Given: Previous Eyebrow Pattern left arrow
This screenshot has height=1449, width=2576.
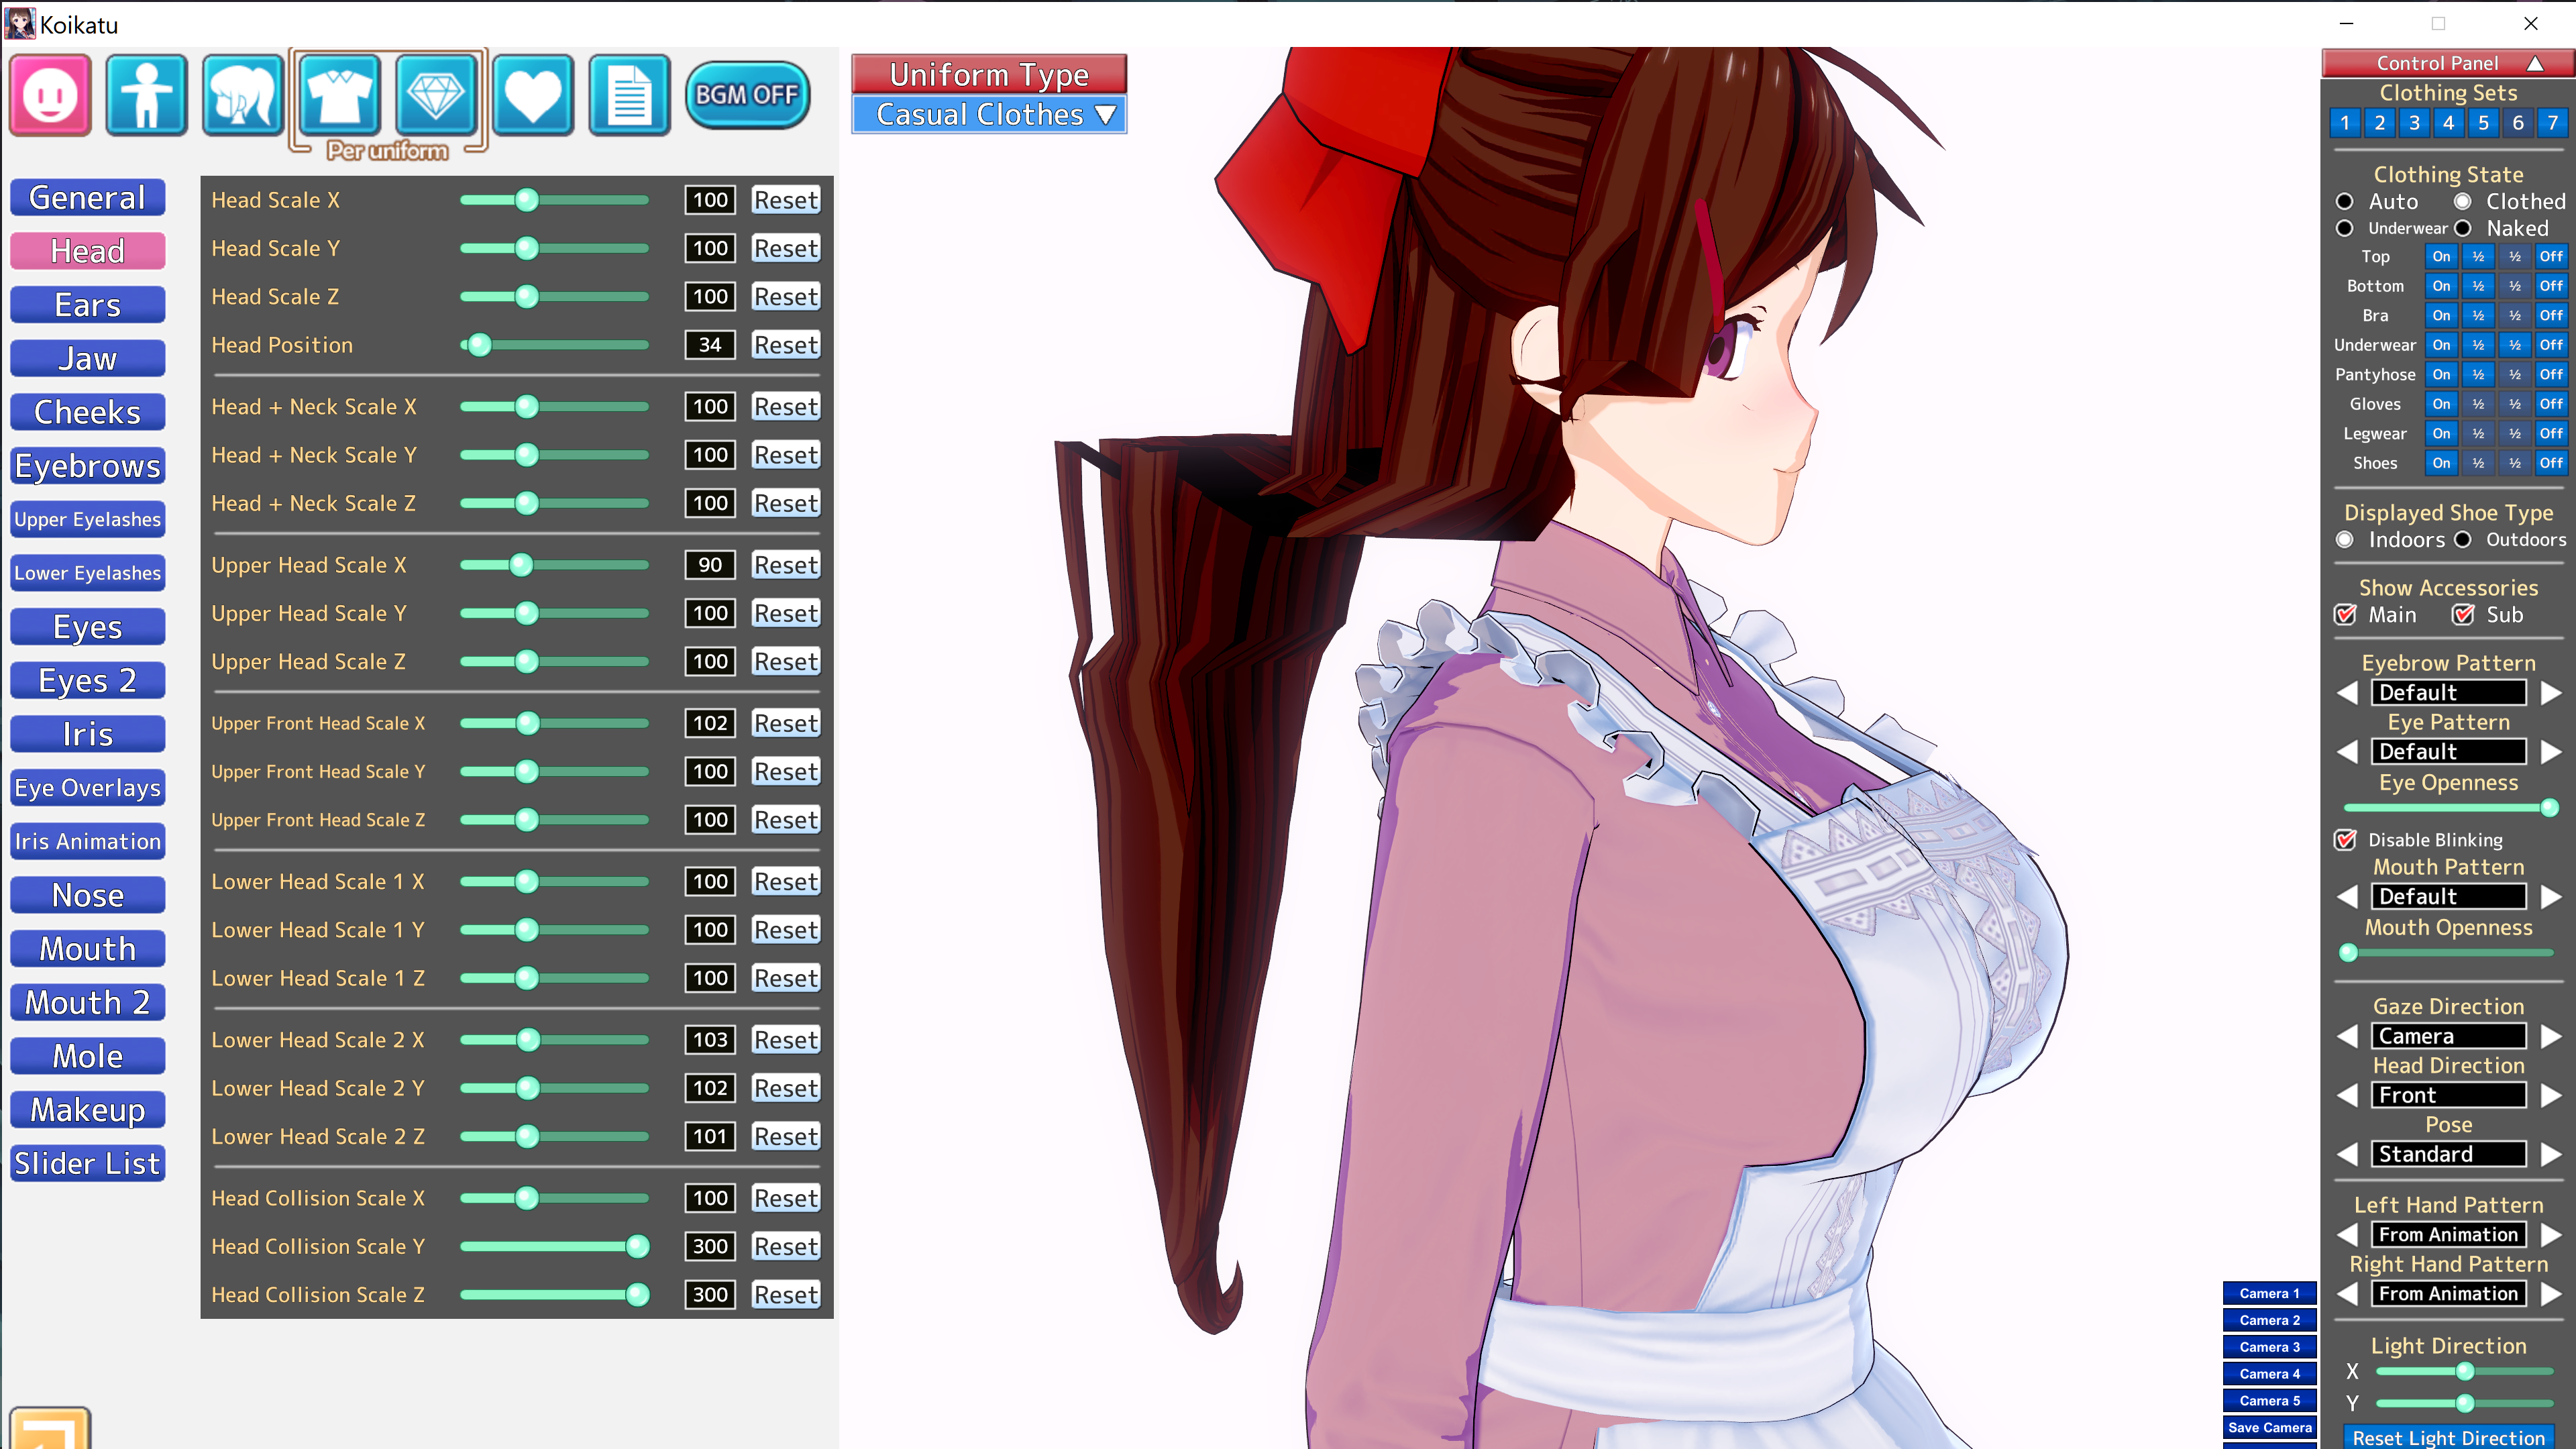Looking at the screenshot, I should [x=2347, y=692].
